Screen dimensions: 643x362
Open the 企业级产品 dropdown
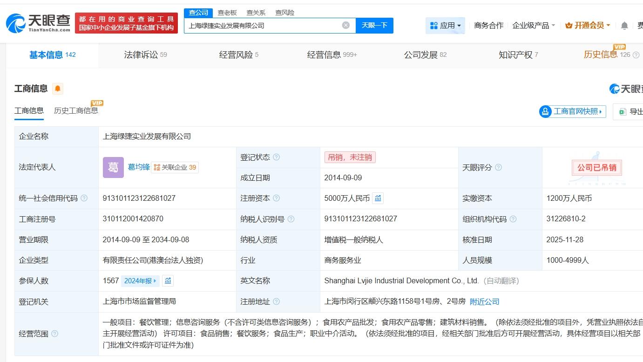[534, 26]
